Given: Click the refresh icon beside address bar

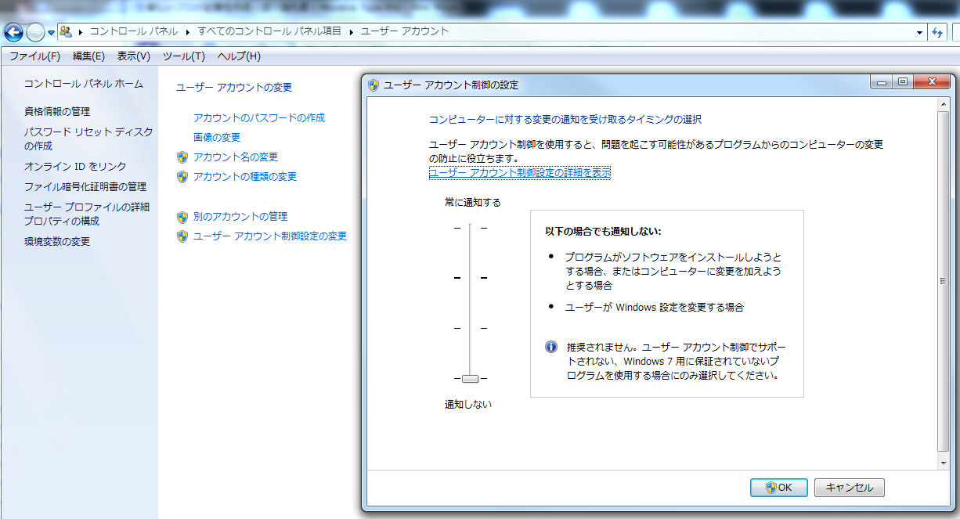Looking at the screenshot, I should [937, 32].
